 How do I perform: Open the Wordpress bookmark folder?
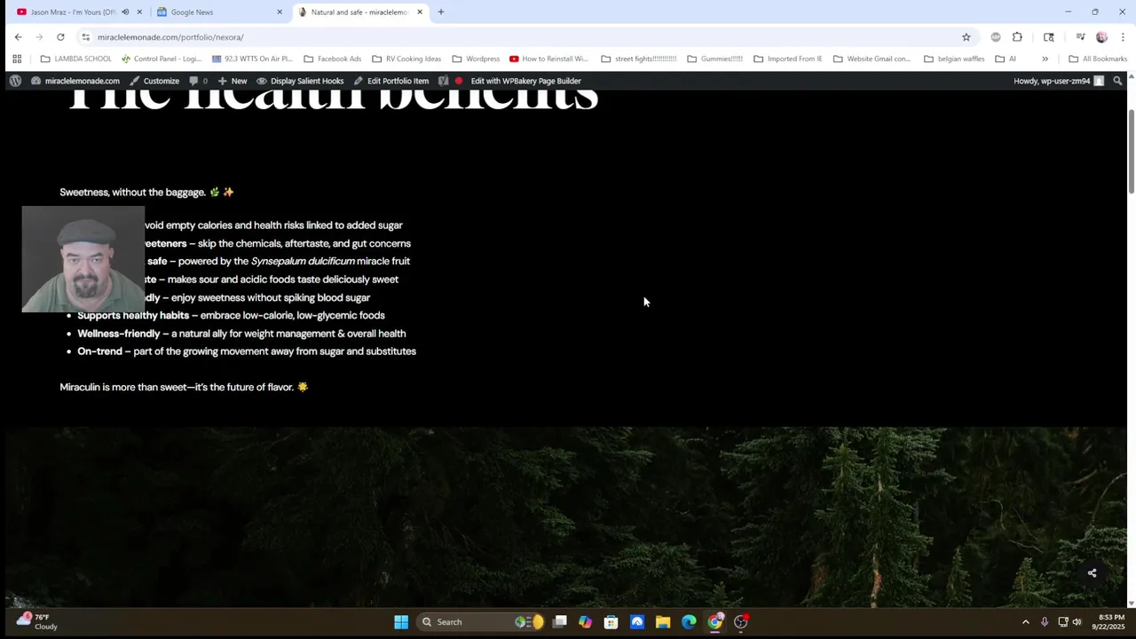tap(476, 59)
